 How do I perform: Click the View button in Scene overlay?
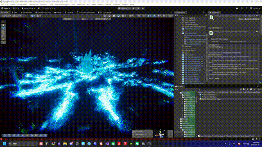(x=84, y=19)
